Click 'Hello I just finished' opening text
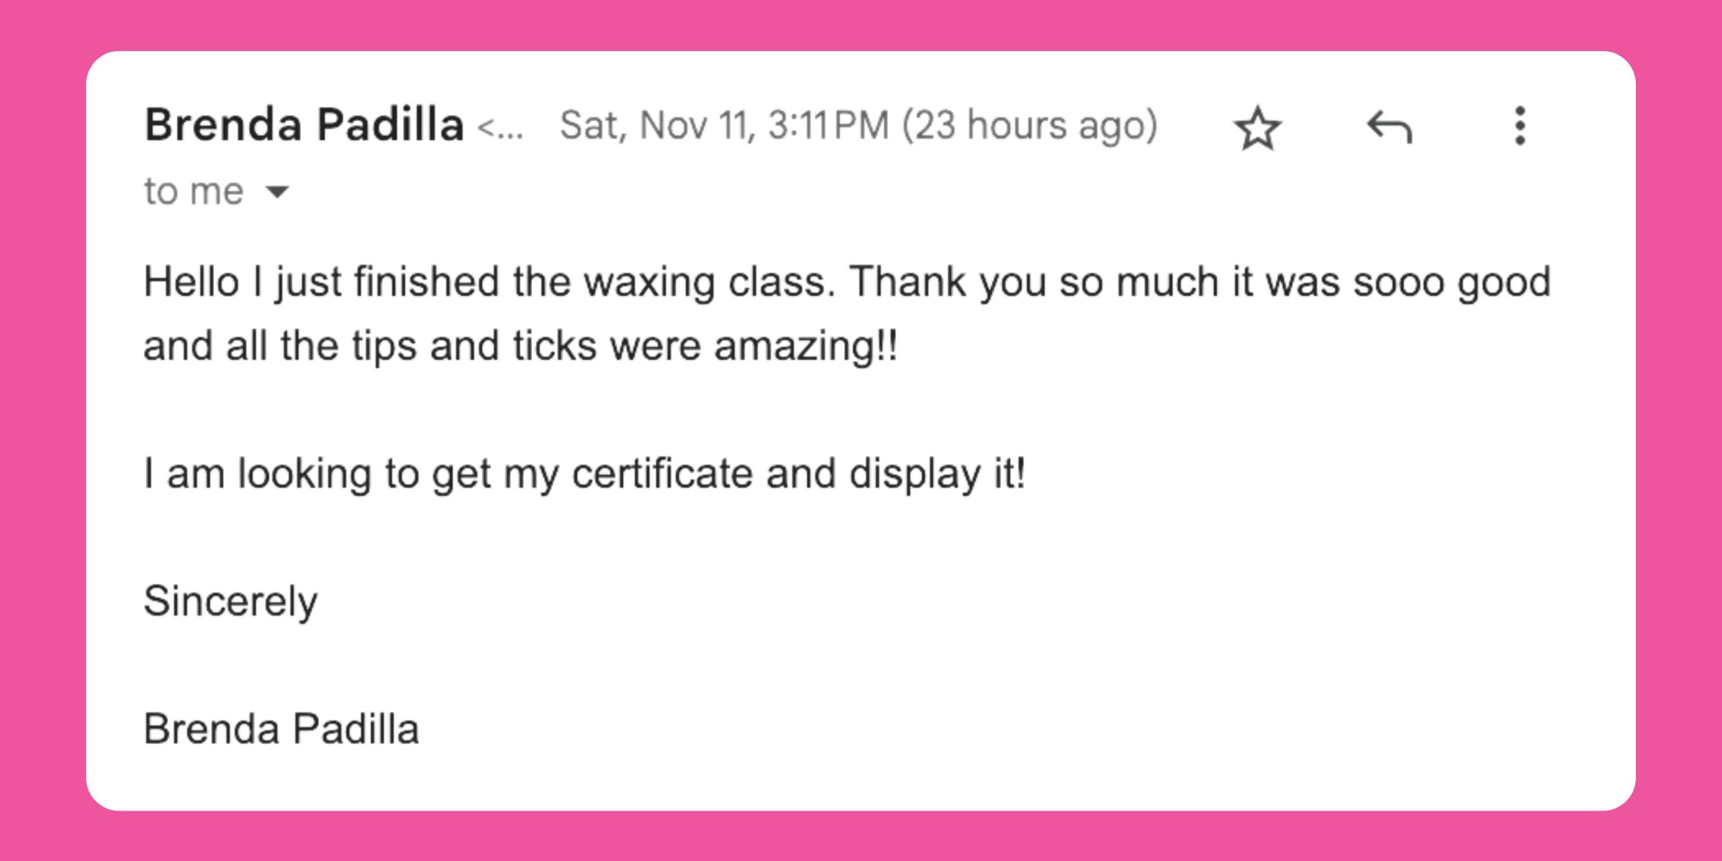This screenshot has width=1722, height=861. (321, 281)
